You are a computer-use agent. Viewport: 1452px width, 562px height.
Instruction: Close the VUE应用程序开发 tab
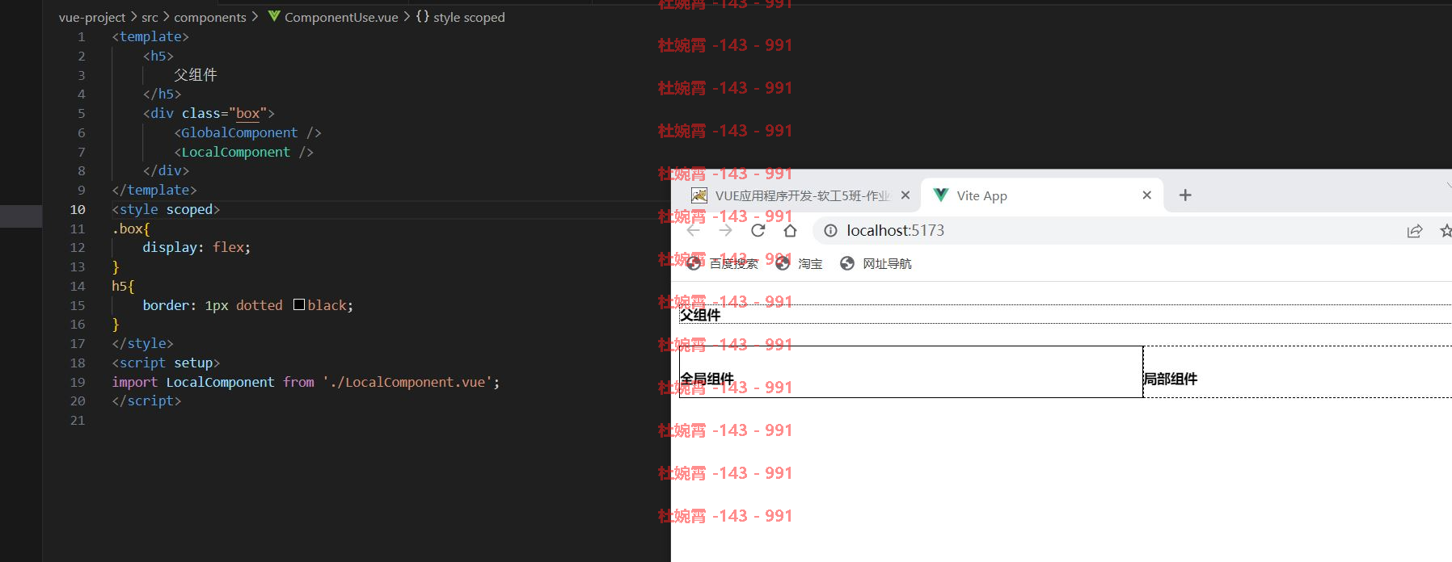[905, 195]
